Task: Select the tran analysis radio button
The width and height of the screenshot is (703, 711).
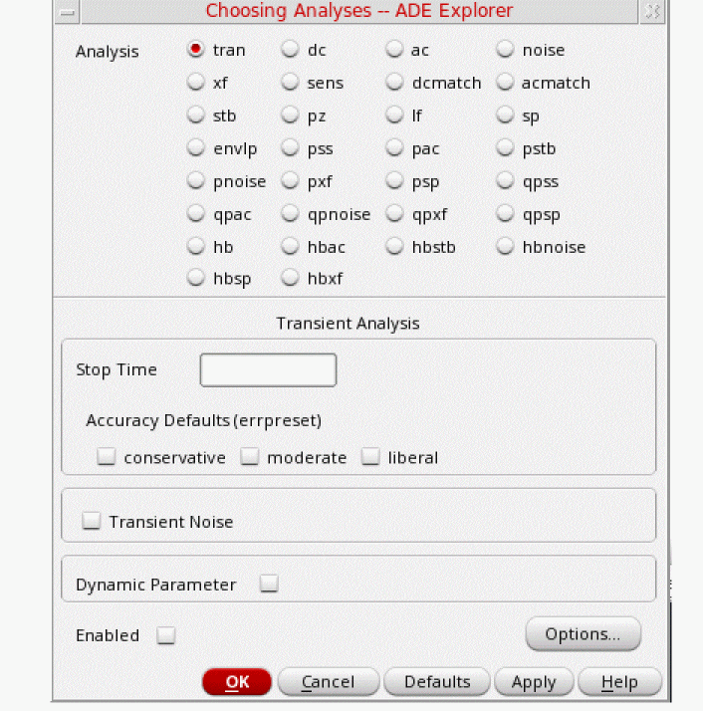Action: point(195,50)
